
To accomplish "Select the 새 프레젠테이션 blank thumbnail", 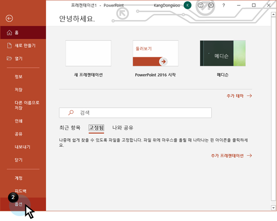I will tap(88, 53).
